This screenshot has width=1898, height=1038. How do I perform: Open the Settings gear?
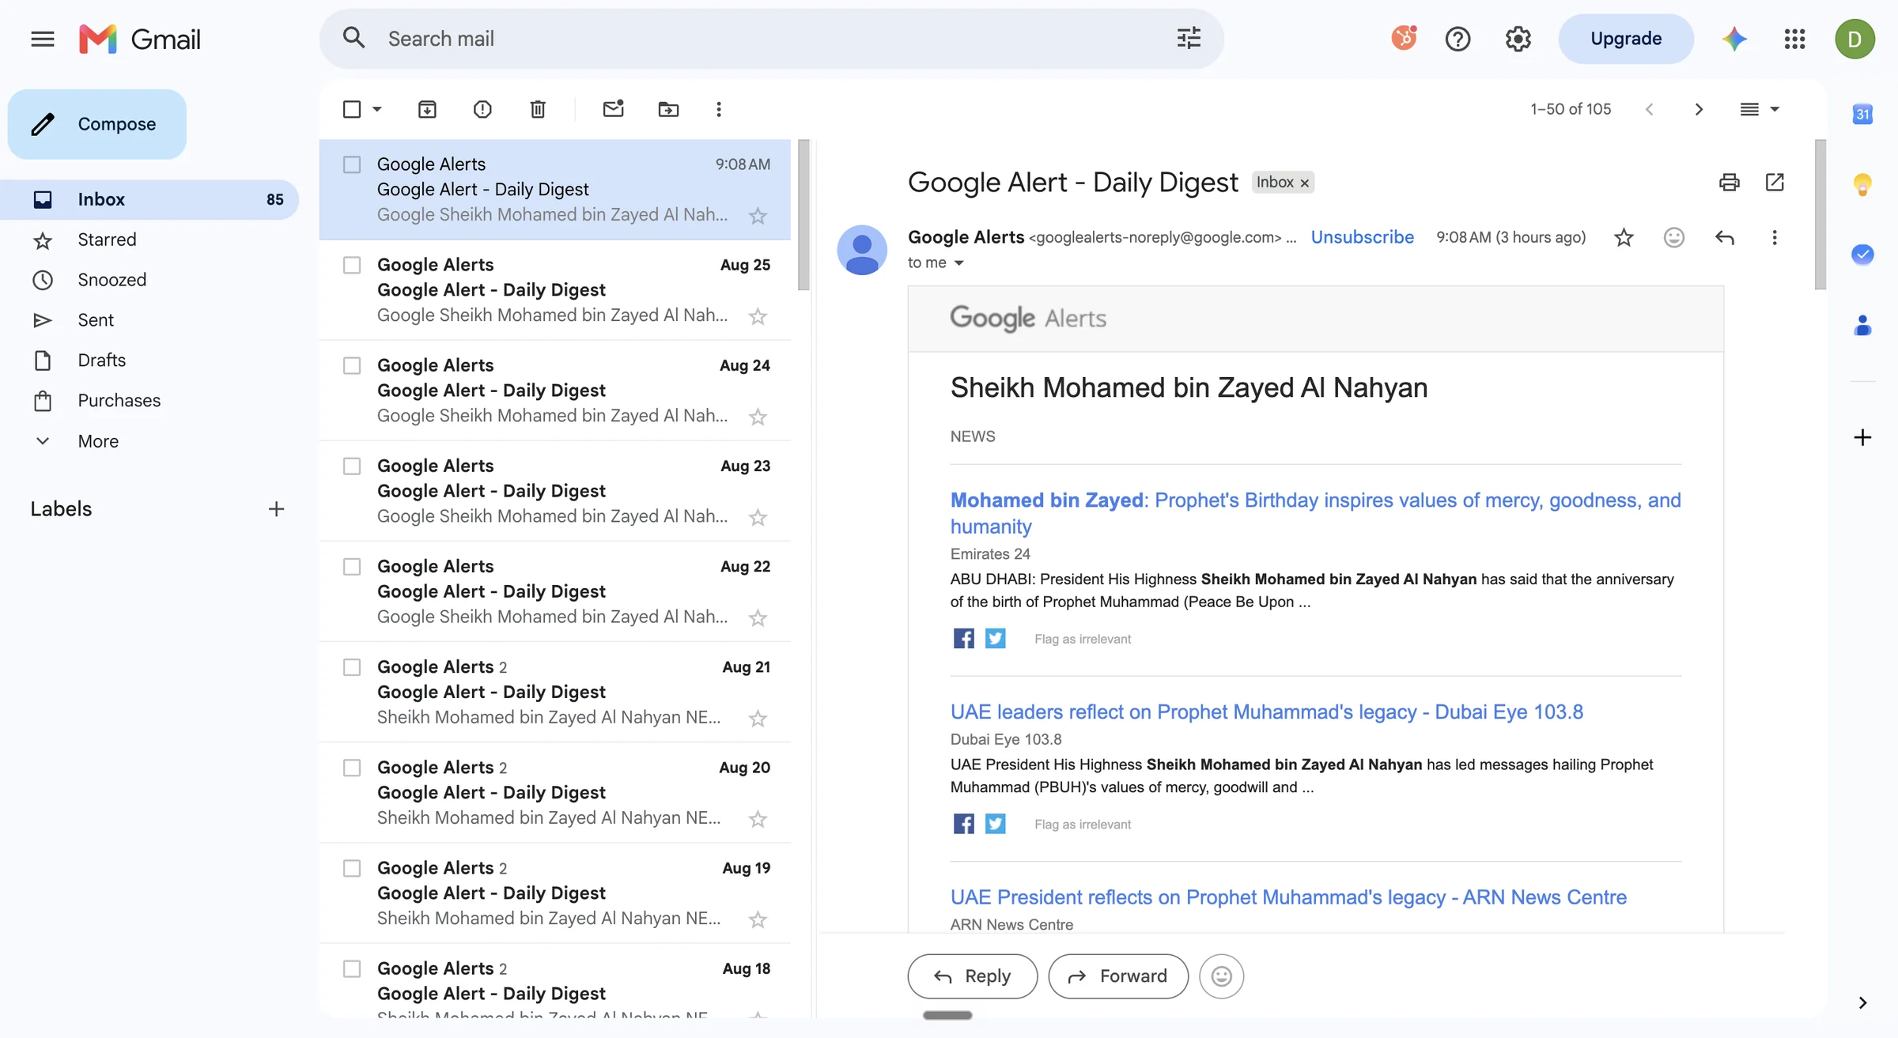tap(1518, 39)
